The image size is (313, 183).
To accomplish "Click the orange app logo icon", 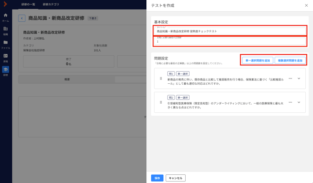I will pyautogui.click(x=5, y=4).
